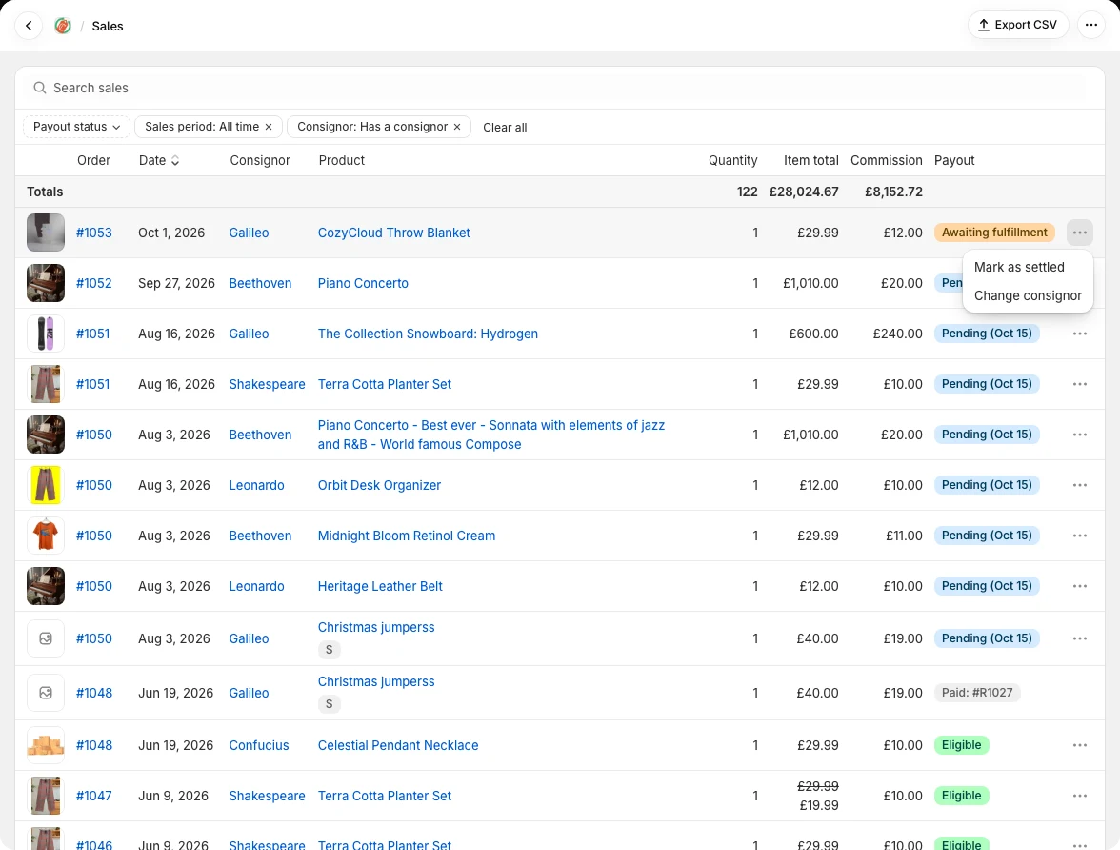This screenshot has width=1120, height=850.
Task: Open the CozyCloud Throw Blanket product link
Action: [393, 233]
